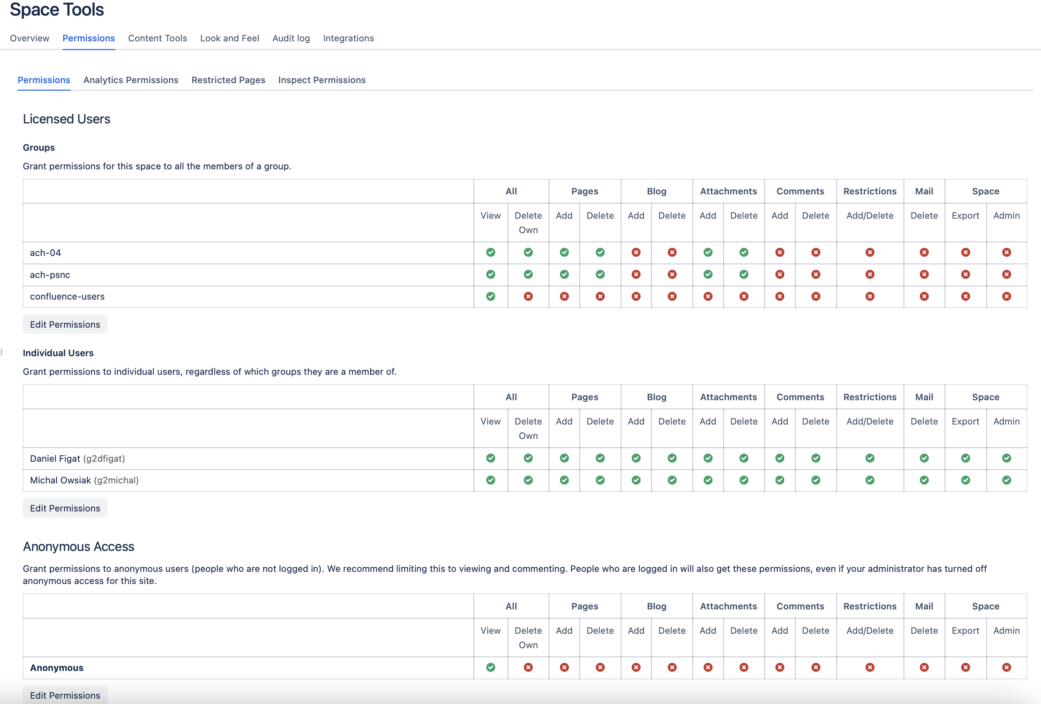Click Anonymous Space Admin red cross
The height and width of the screenshot is (704, 1041).
click(x=1006, y=667)
